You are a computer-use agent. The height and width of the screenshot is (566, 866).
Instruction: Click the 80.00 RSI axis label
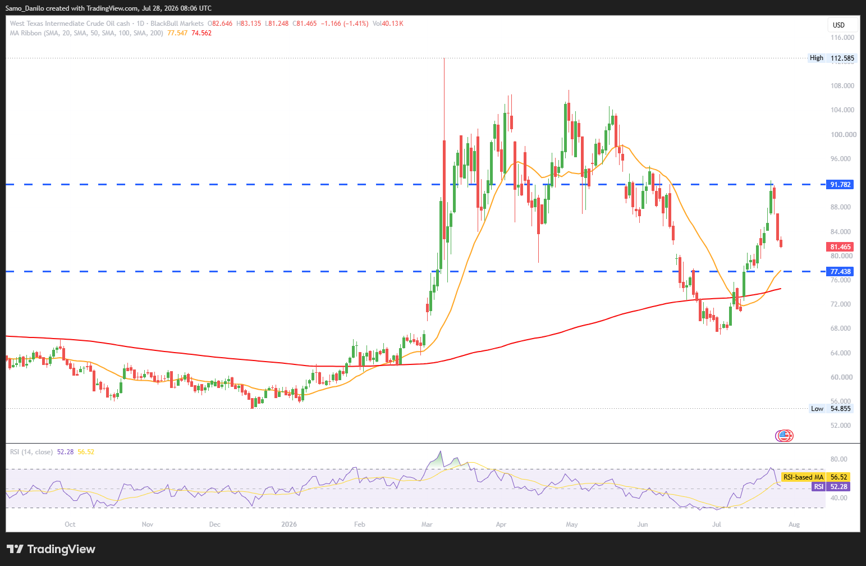838,459
